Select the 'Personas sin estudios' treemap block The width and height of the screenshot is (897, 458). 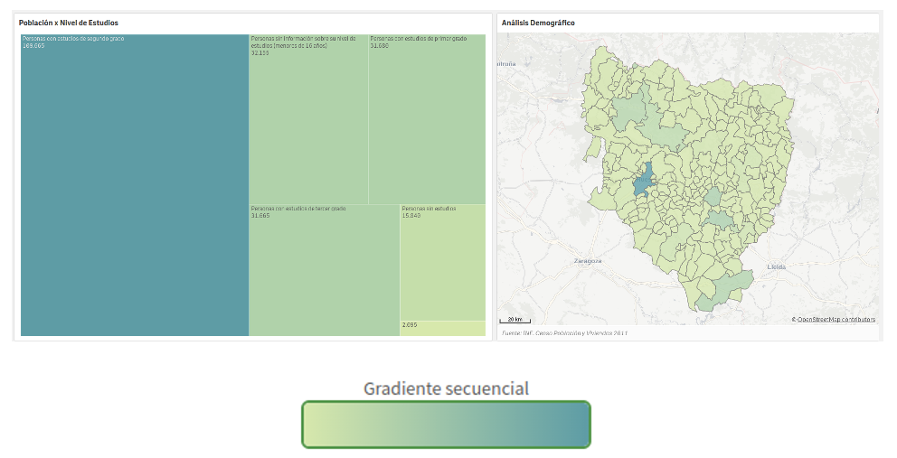click(x=443, y=263)
